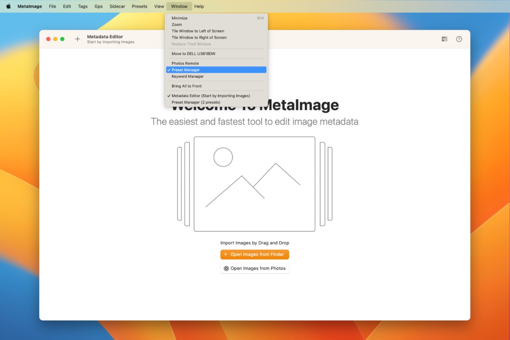This screenshot has width=510, height=340.
Task: Switch to Metadata Editor window entry
Action: point(216,96)
